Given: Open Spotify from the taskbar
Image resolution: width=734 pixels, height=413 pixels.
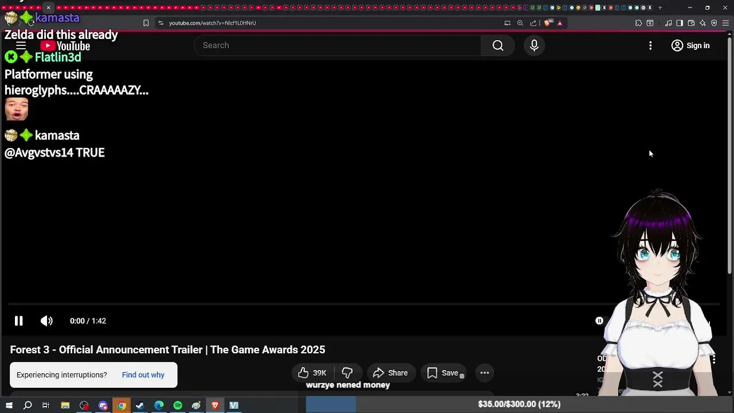Looking at the screenshot, I should click(178, 405).
